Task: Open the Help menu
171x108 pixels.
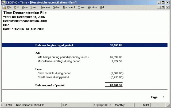Action: (x=103, y=7)
